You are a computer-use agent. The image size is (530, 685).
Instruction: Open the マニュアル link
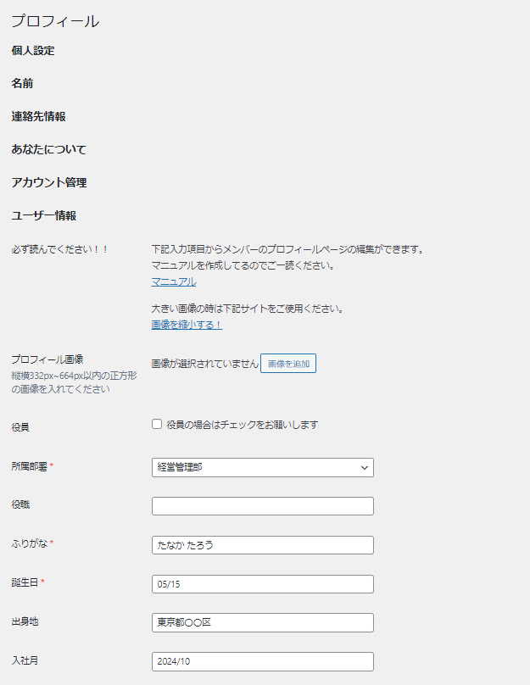(x=174, y=281)
